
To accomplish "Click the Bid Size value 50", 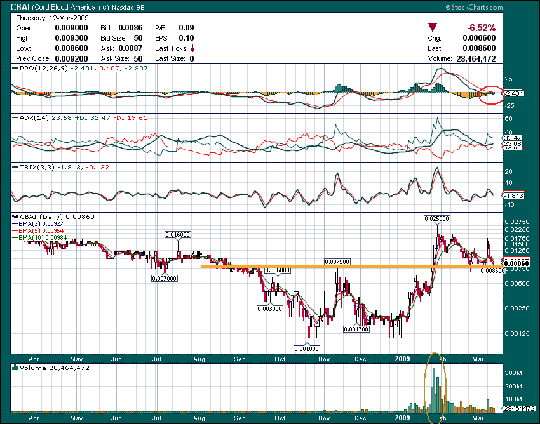I will click(138, 38).
